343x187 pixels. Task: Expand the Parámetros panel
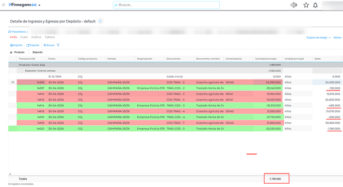[18, 32]
